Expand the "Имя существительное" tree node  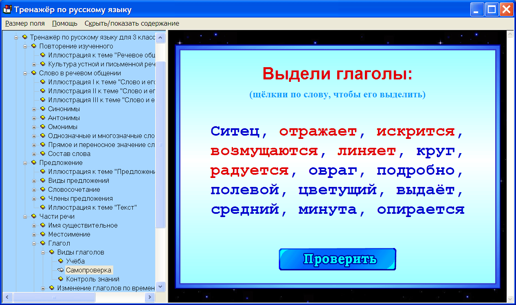[x=33, y=225]
